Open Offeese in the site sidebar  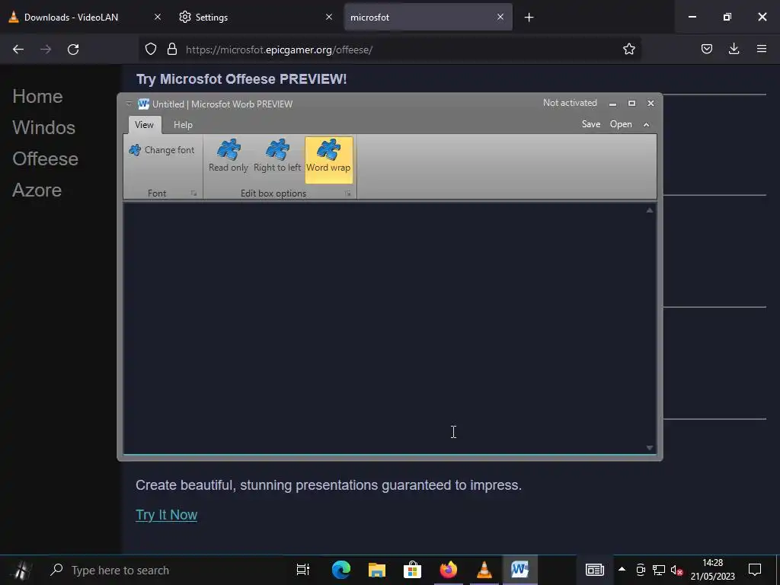pos(45,159)
